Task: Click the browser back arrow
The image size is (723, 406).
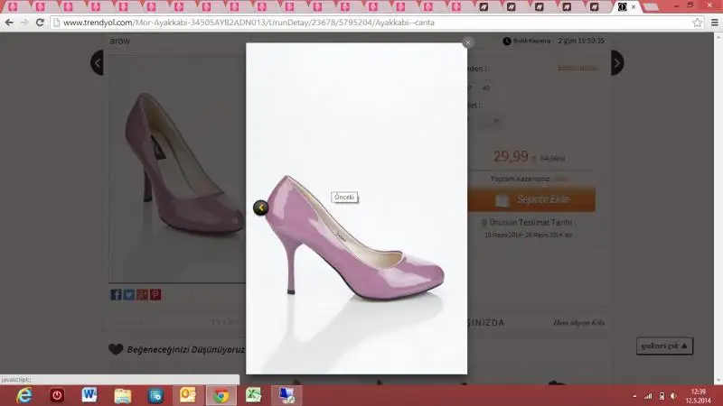Action: pos(9,22)
